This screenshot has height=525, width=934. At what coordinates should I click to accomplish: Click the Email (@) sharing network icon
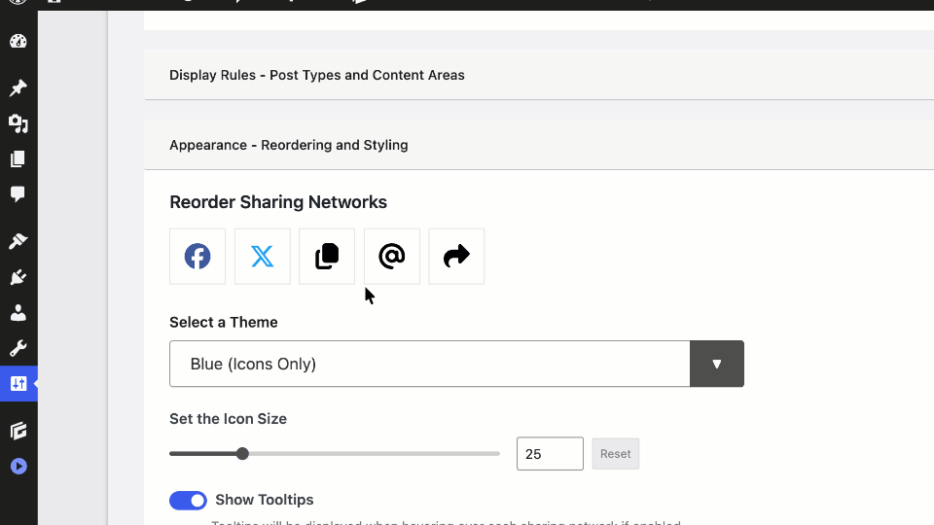pyautogui.click(x=392, y=257)
